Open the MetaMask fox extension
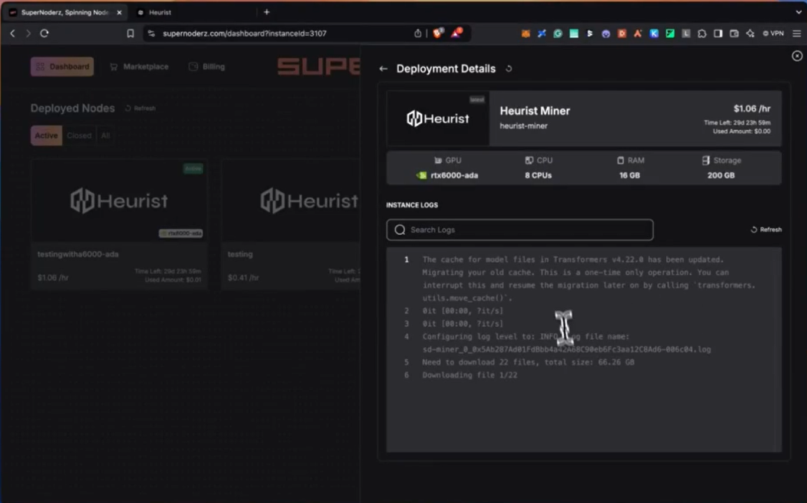Viewport: 807px width, 503px height. pyautogui.click(x=525, y=34)
